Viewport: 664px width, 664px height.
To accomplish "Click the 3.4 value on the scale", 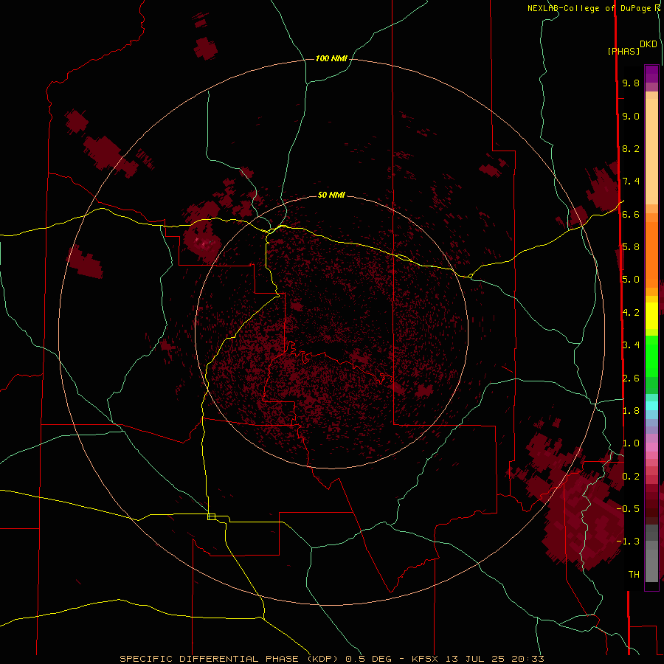I will pos(631,345).
